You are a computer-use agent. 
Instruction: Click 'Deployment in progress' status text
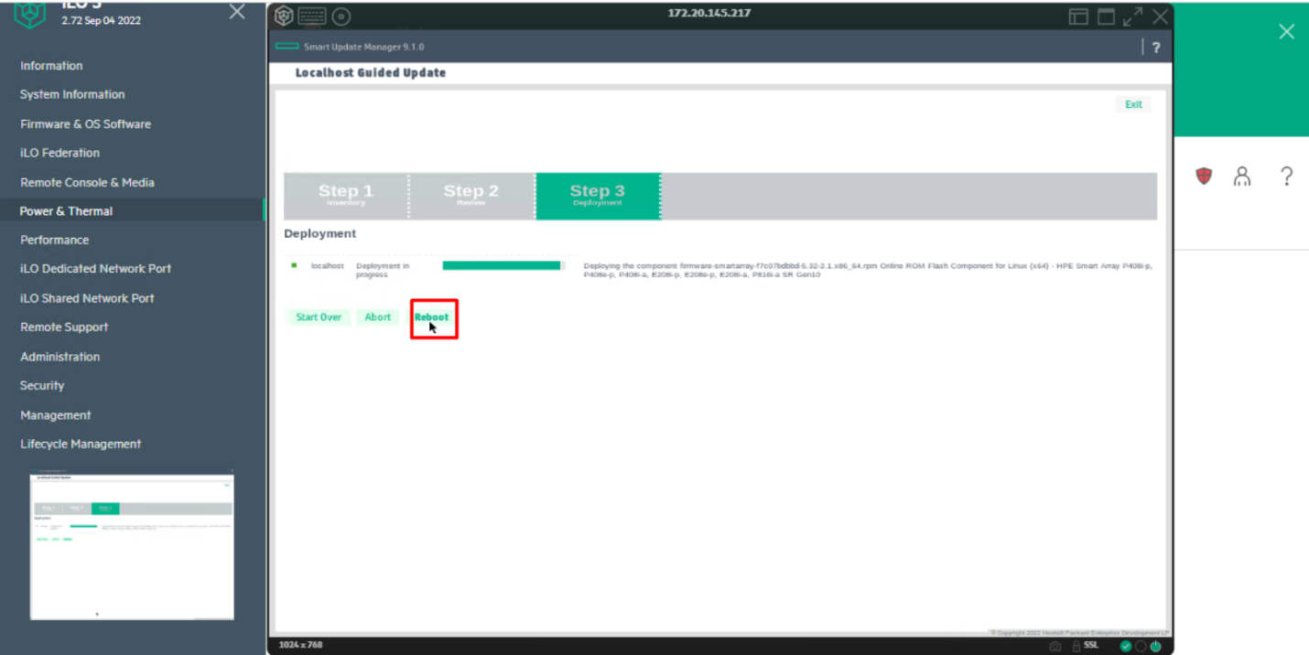[383, 270]
